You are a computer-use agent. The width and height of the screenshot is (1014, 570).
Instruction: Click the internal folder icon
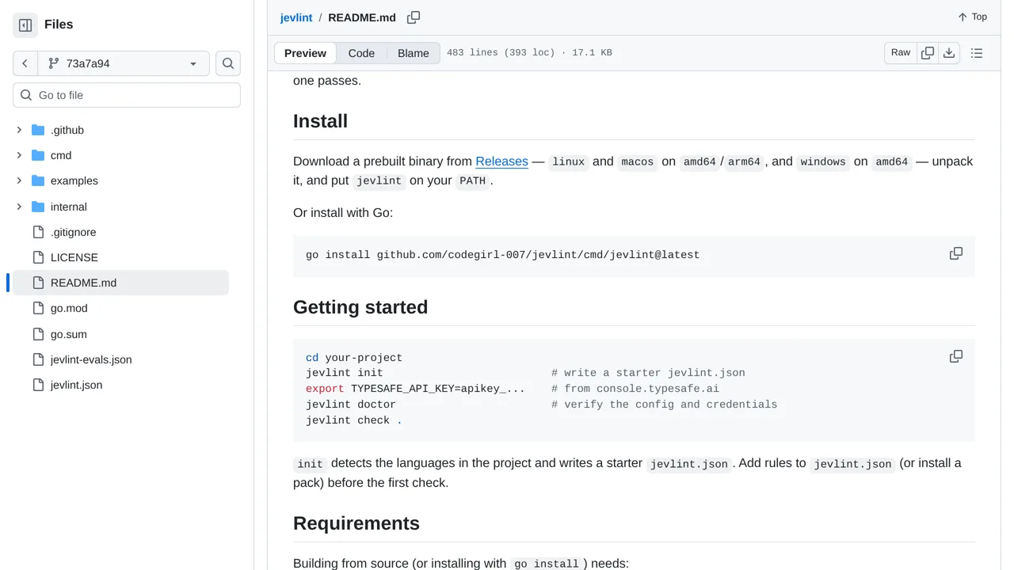point(38,207)
